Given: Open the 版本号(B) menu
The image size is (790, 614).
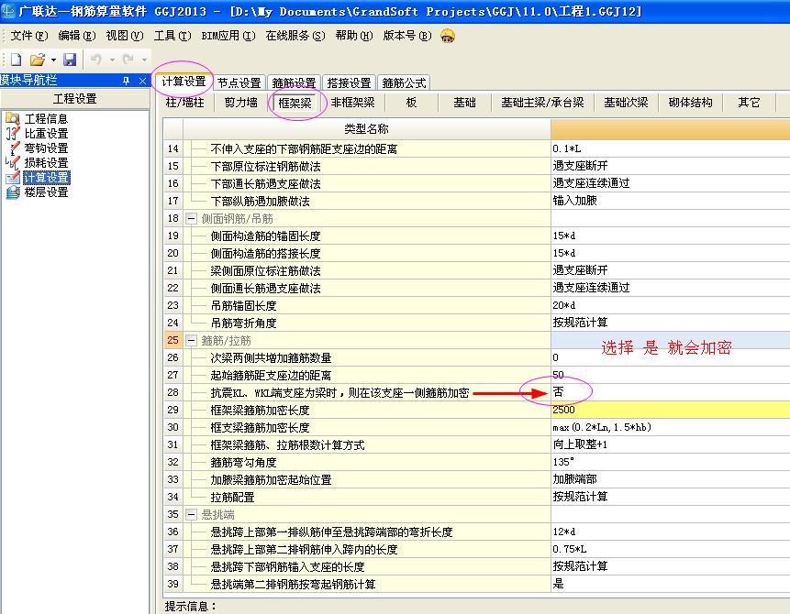Looking at the screenshot, I should [x=407, y=36].
